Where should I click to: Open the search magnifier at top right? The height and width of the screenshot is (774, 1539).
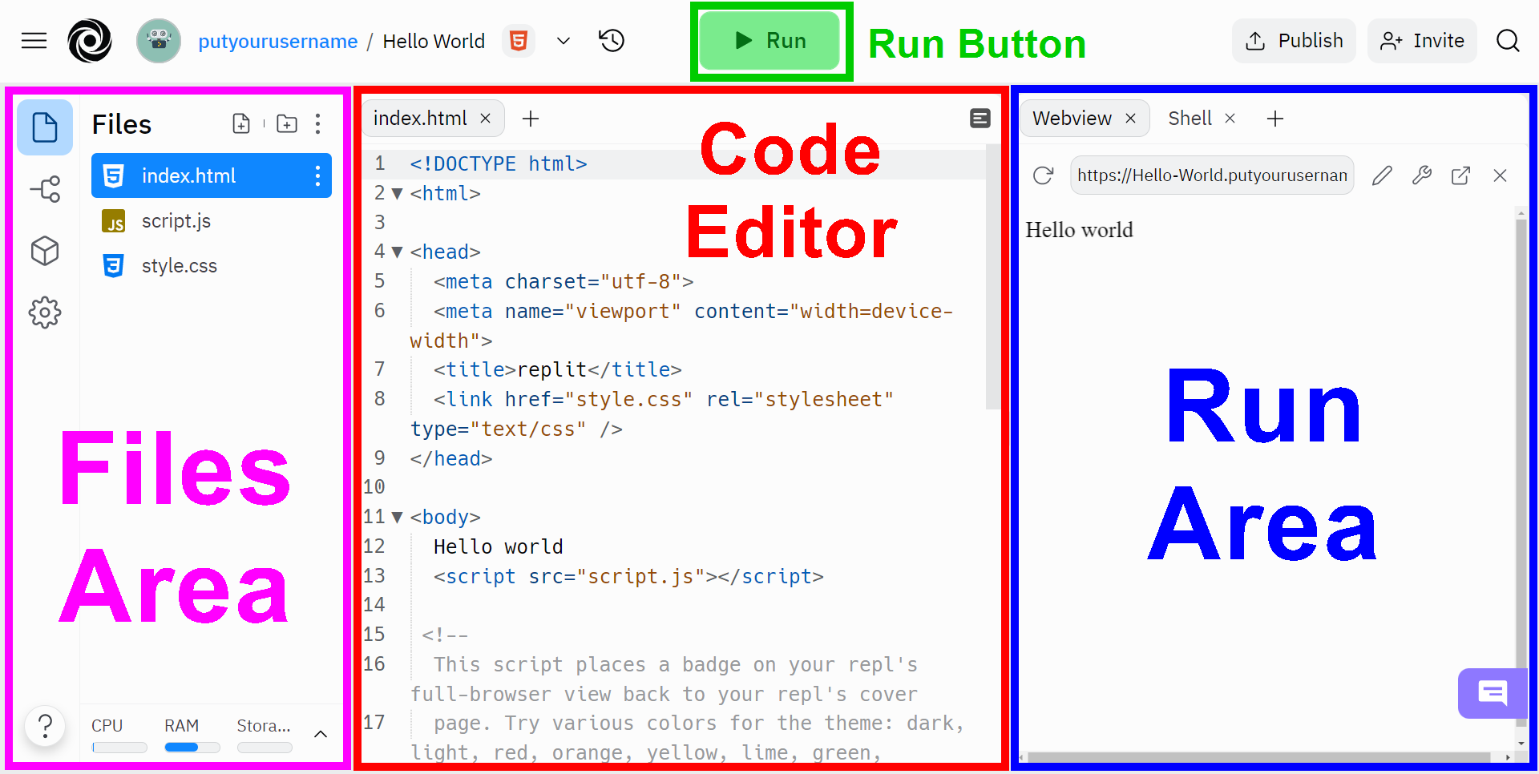[x=1509, y=40]
